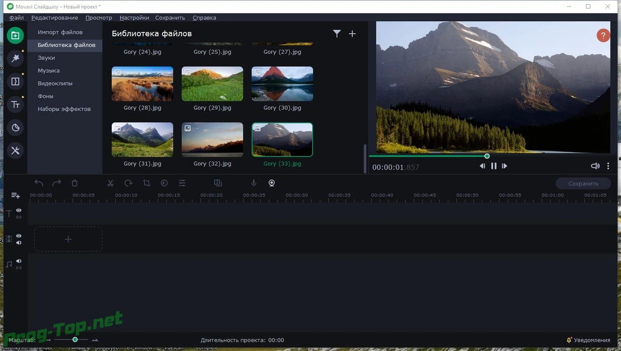Toggle visibility eye on the titles track
Screen dimensions: 621x351
pos(19,210)
